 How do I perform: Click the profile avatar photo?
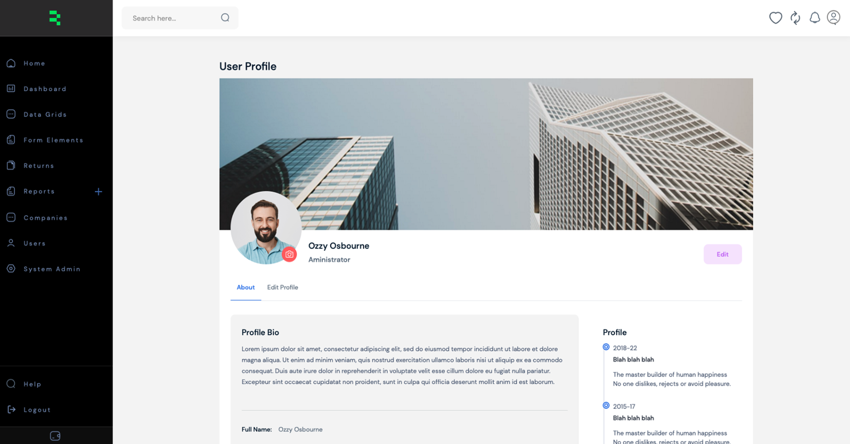click(x=266, y=228)
